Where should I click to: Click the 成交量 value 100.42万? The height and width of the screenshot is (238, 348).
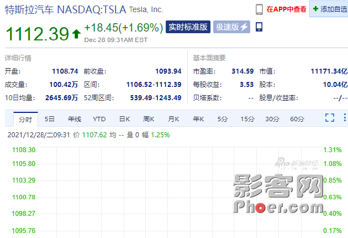64,85
